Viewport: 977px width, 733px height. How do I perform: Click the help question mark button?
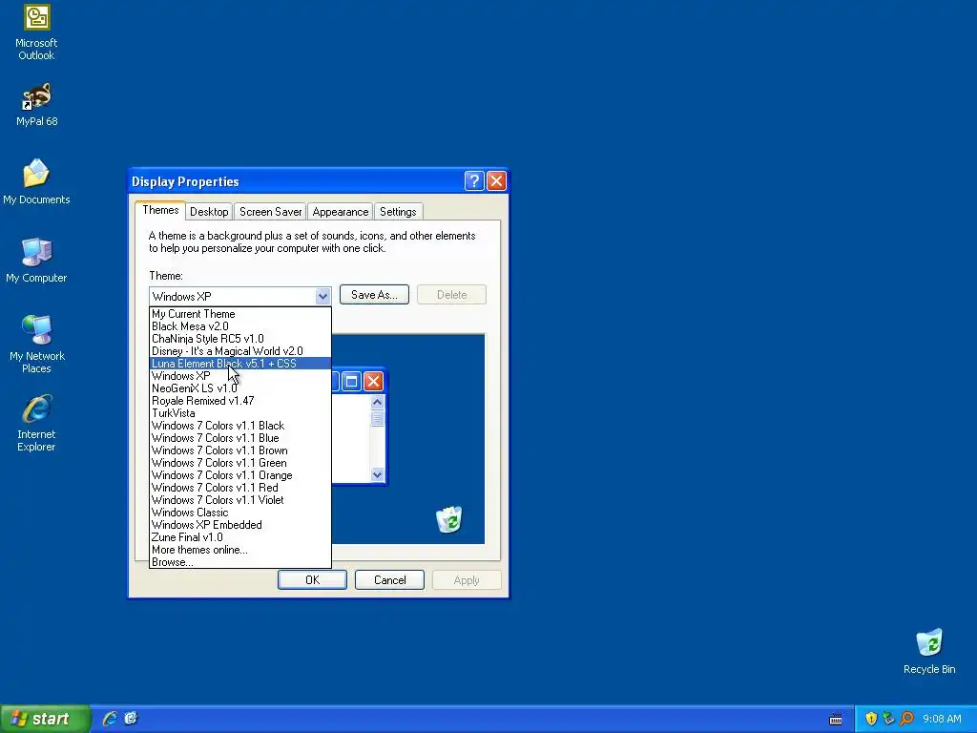[x=473, y=181]
